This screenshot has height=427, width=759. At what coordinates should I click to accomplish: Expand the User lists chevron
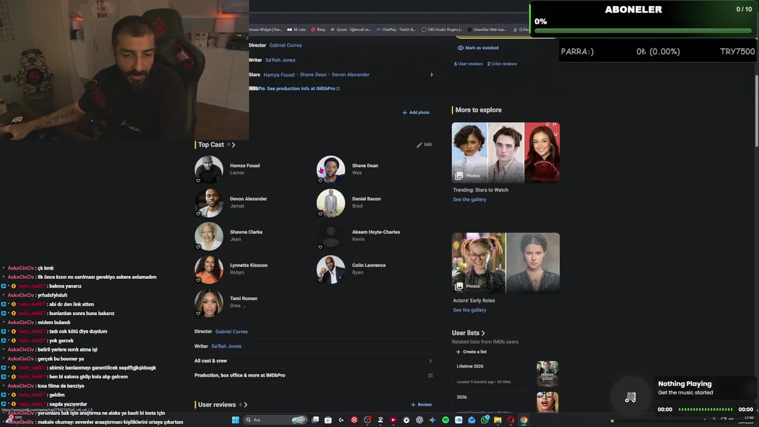[x=483, y=333]
